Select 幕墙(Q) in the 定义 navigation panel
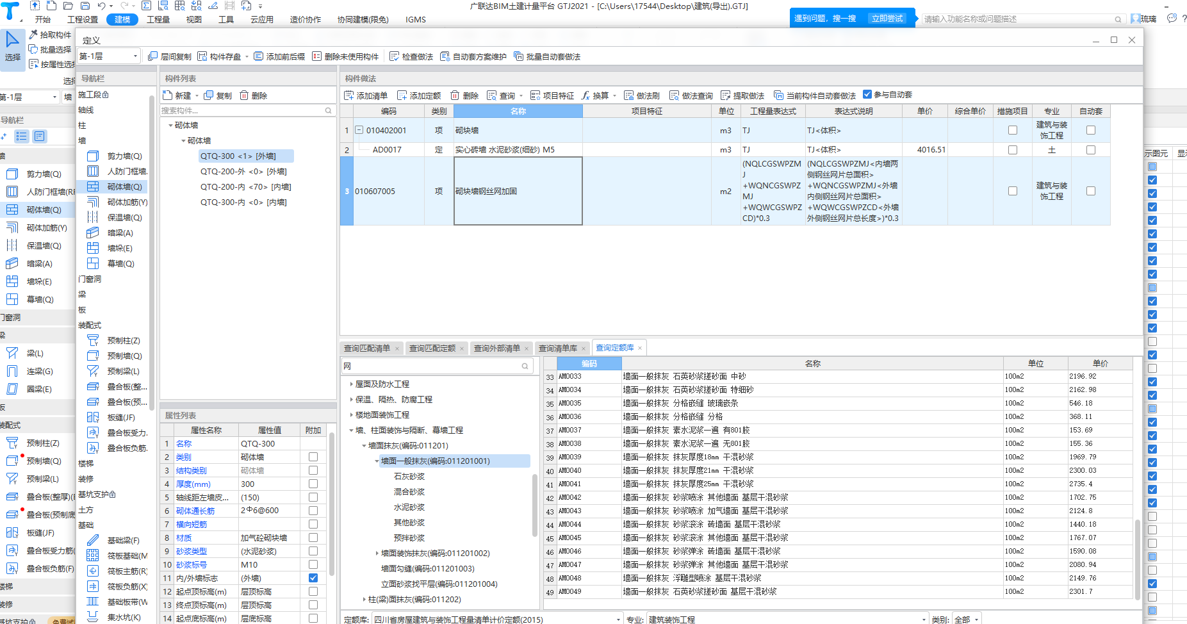Image resolution: width=1187 pixels, height=624 pixels. [x=120, y=263]
